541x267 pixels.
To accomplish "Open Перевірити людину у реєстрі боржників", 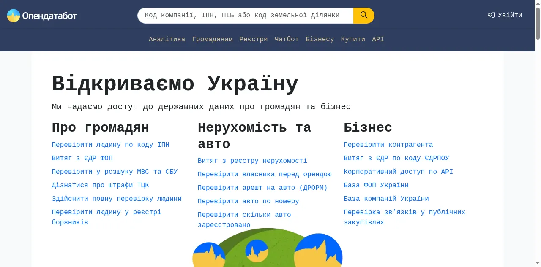I will click(x=107, y=217).
